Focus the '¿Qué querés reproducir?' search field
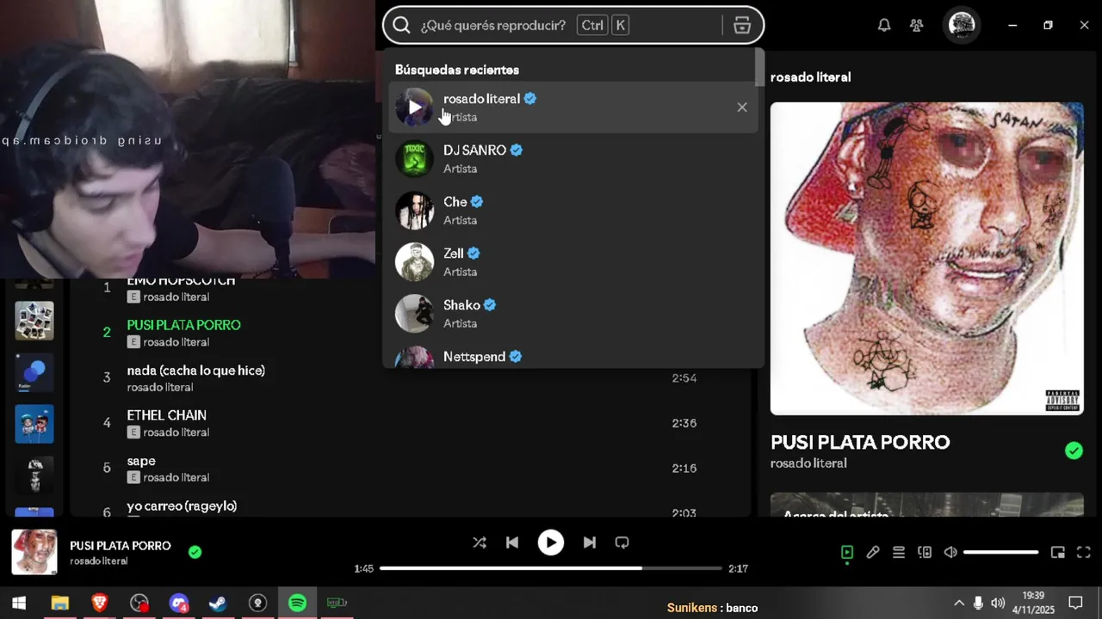The image size is (1102, 619). click(573, 25)
